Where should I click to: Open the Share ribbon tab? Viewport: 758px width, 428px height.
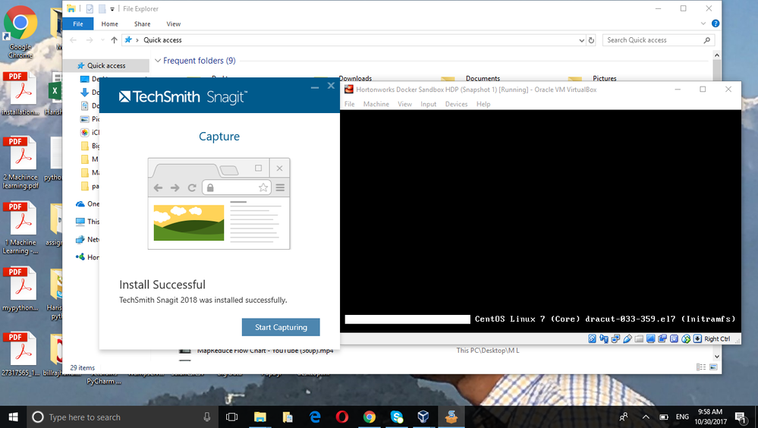point(142,24)
